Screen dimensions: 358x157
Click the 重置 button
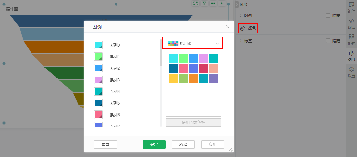pos(105,144)
